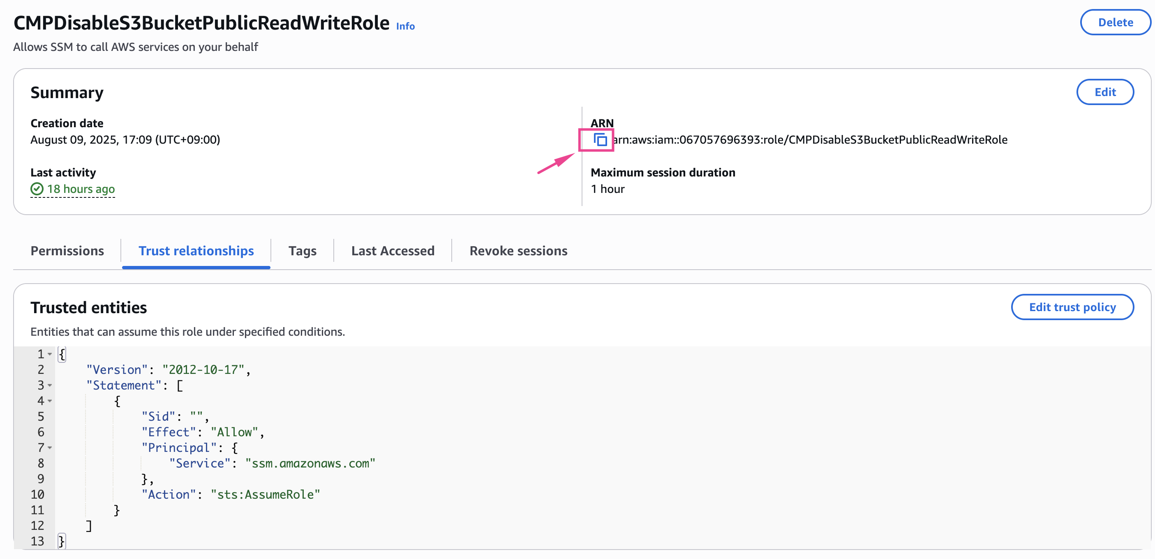
Task: Collapse the Principal block on line 7
Action: pos(50,448)
